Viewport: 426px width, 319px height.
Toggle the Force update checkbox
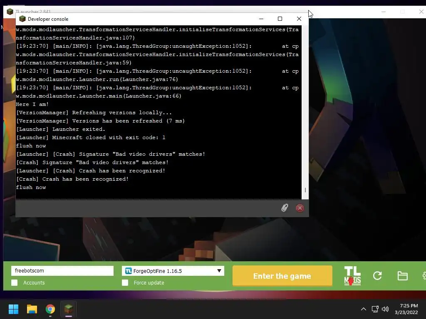[125, 282]
